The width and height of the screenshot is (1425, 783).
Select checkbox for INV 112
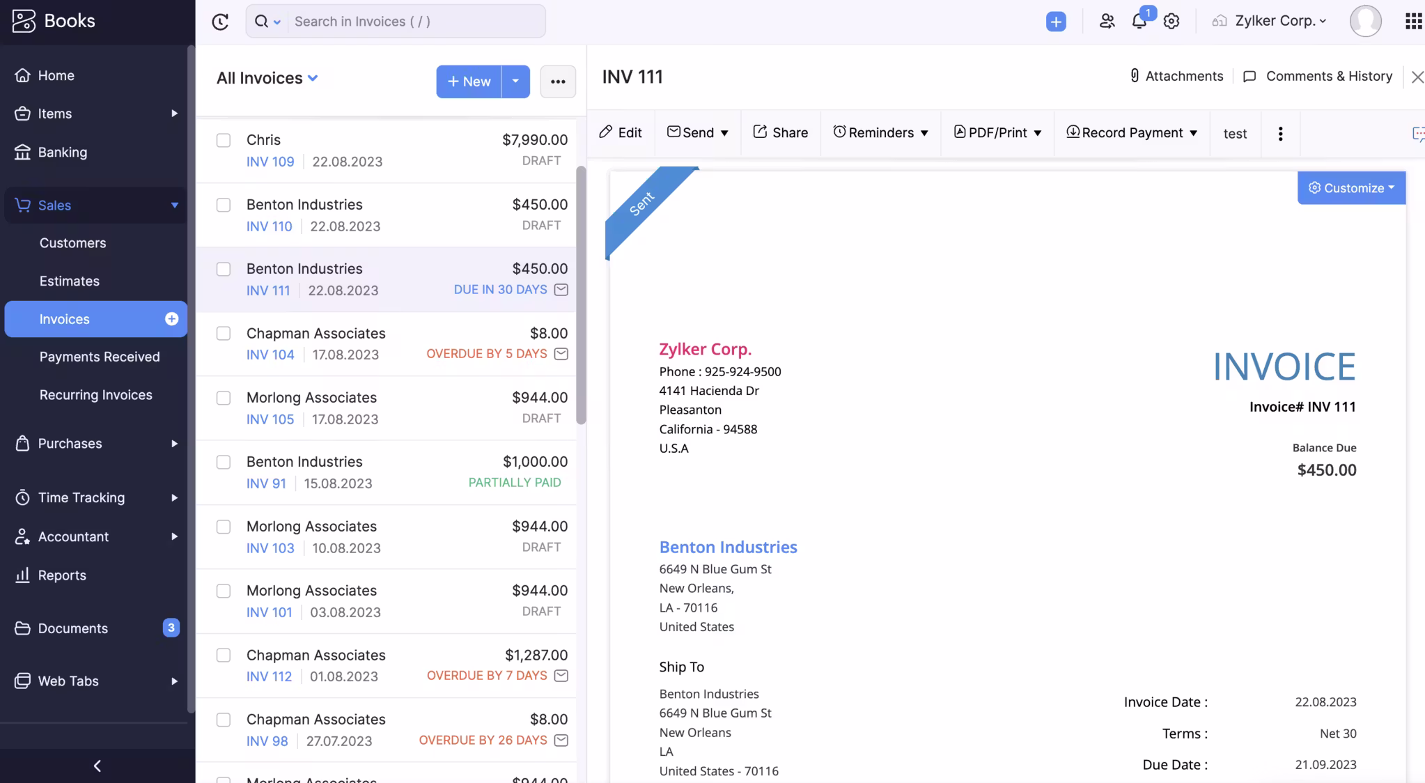(223, 656)
